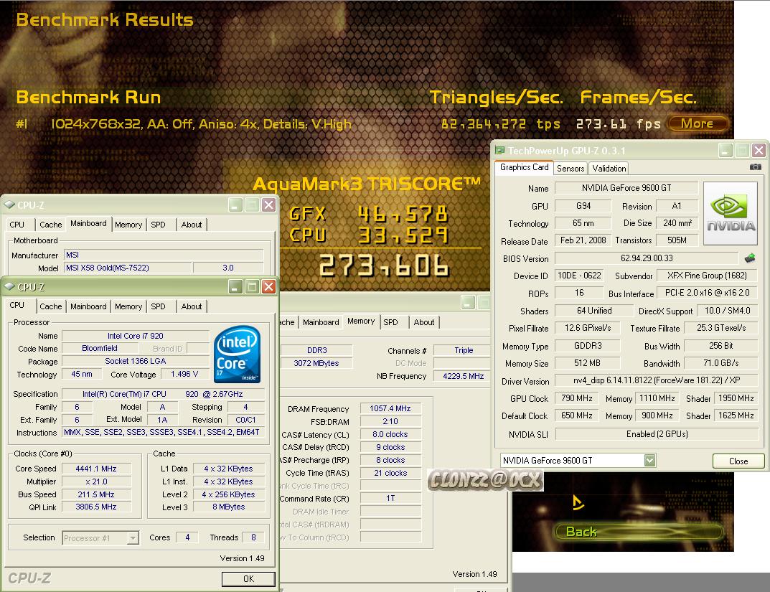
Task: Click the Memory Size value 512 MB
Action: coord(587,363)
